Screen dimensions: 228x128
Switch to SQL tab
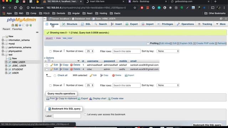click(86, 24)
